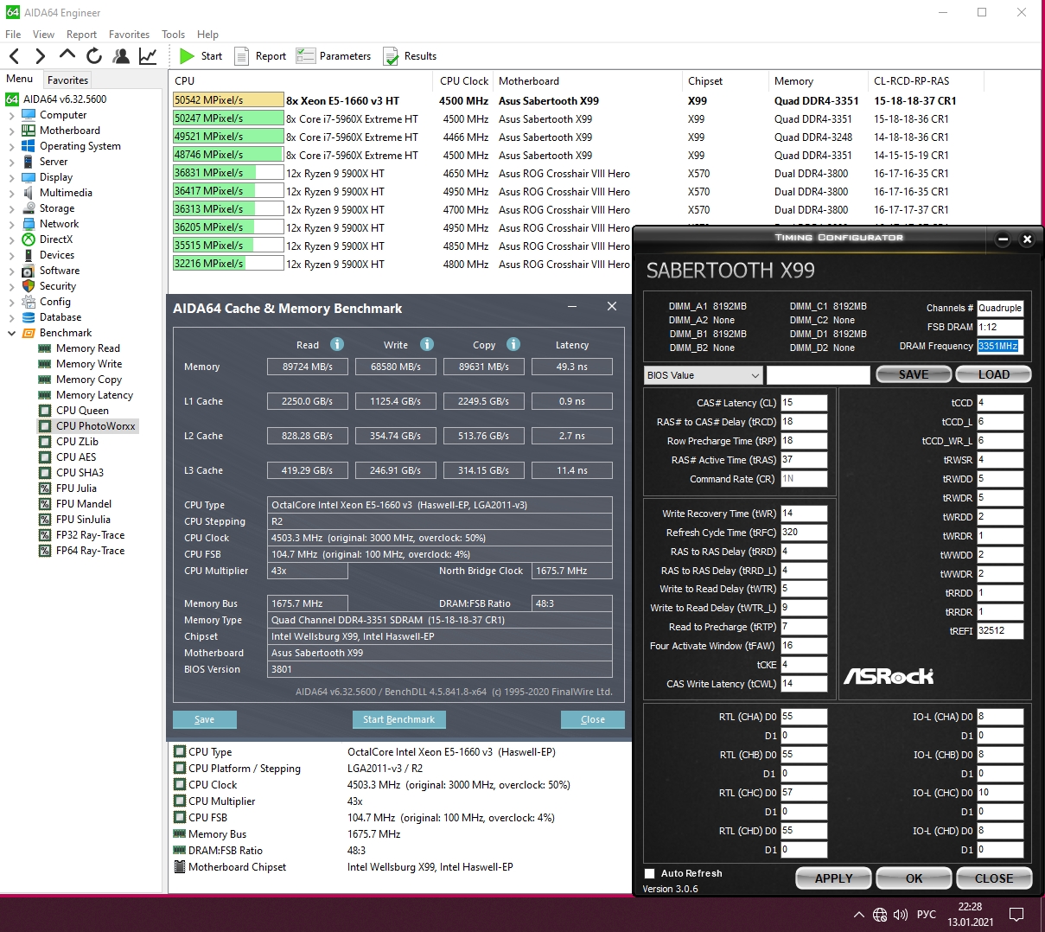Expand the Network tree node
This screenshot has width=1045, height=932.
pyautogui.click(x=11, y=224)
